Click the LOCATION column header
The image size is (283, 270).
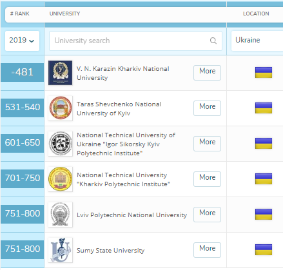point(256,14)
